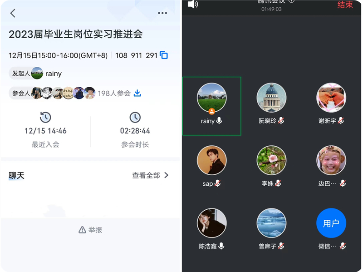The width and height of the screenshot is (363, 272).
Task: Copy the meeting ID 108 911 291
Action: pyautogui.click(x=164, y=55)
